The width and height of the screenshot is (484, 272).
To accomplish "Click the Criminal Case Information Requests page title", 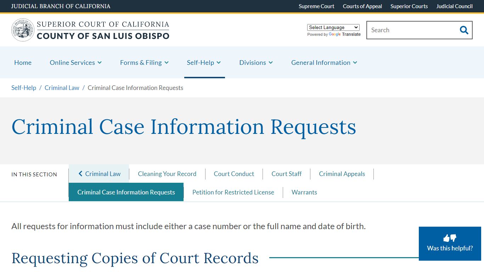I will pyautogui.click(x=184, y=127).
